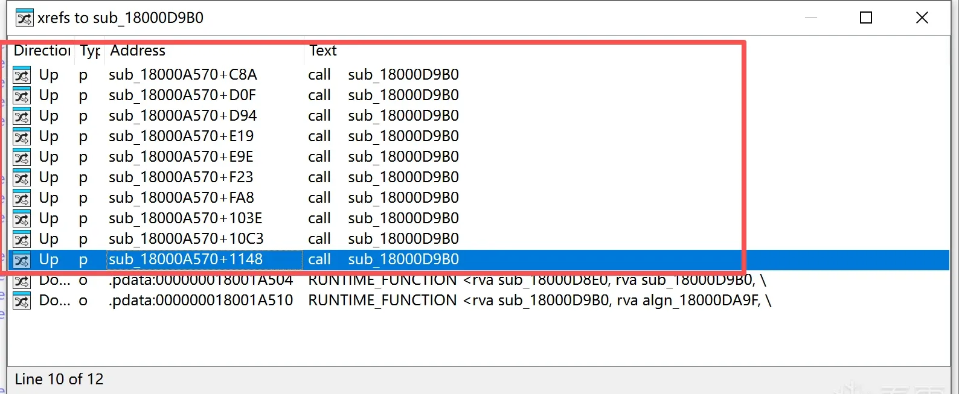The image size is (959, 394).
Task: Click RUNTIME_FUNCTION text with rva algn_18000DA9F
Action: pyautogui.click(x=539, y=300)
